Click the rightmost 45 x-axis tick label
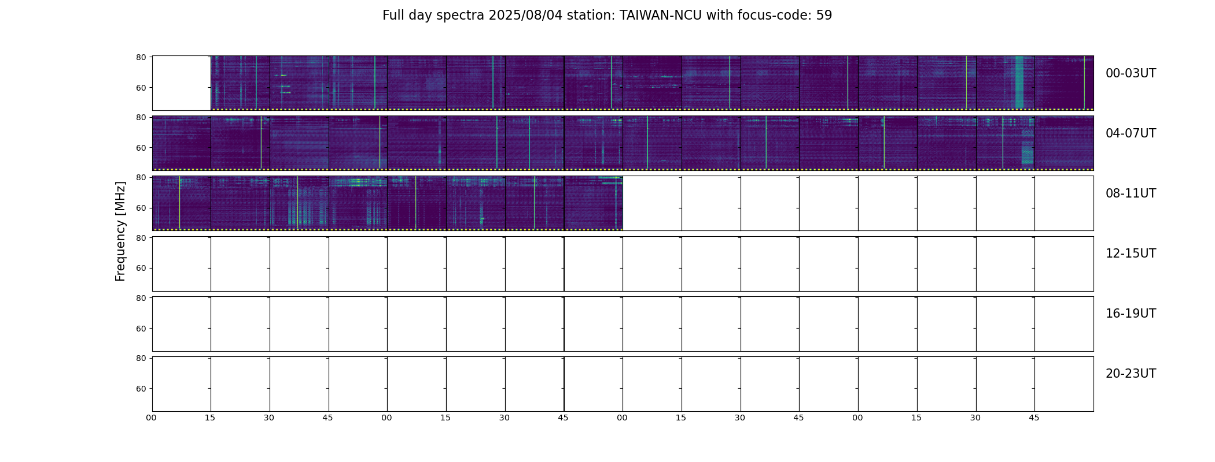Viewport: 1215px width, 462px height. 1034,418
